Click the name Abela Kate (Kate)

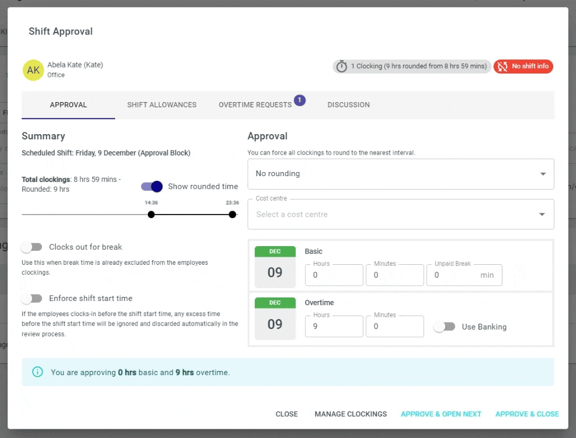(x=75, y=65)
